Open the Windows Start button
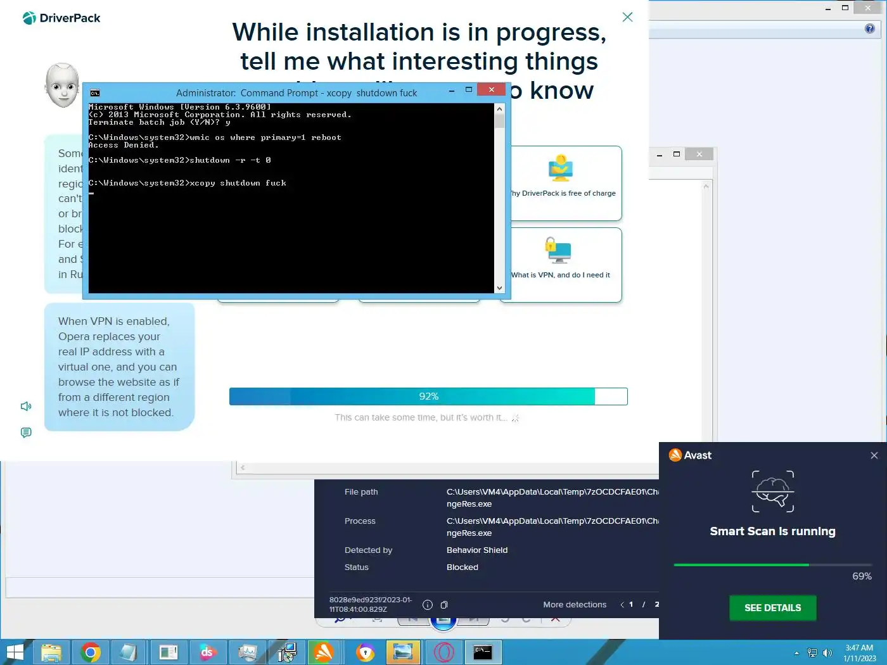The width and height of the screenshot is (887, 665). coord(14,652)
